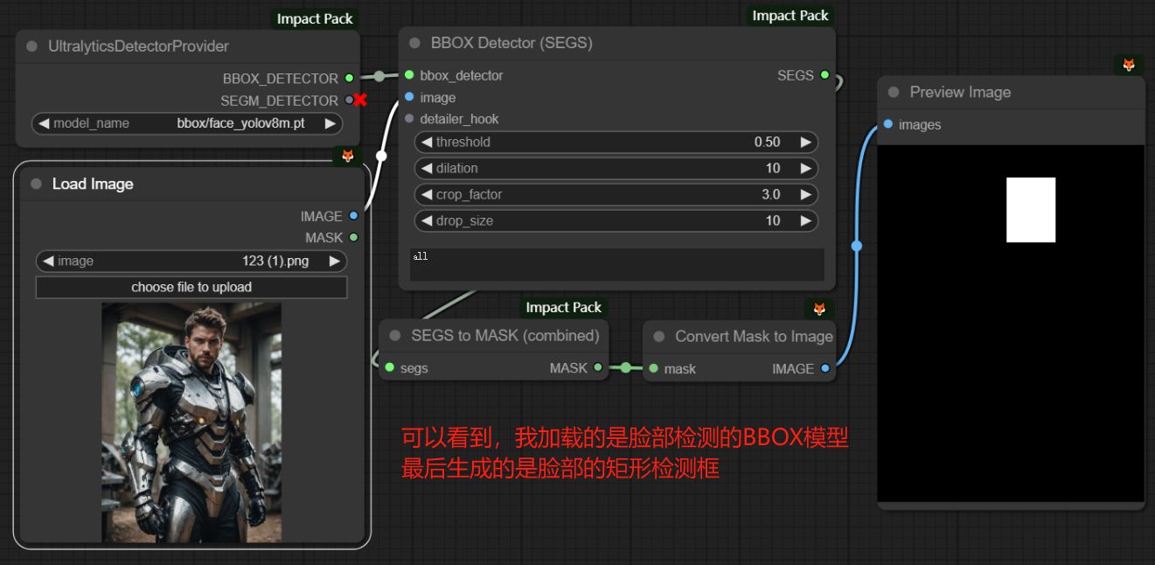Open the model_name selector showing face_yolov8m.pt

tap(187, 123)
